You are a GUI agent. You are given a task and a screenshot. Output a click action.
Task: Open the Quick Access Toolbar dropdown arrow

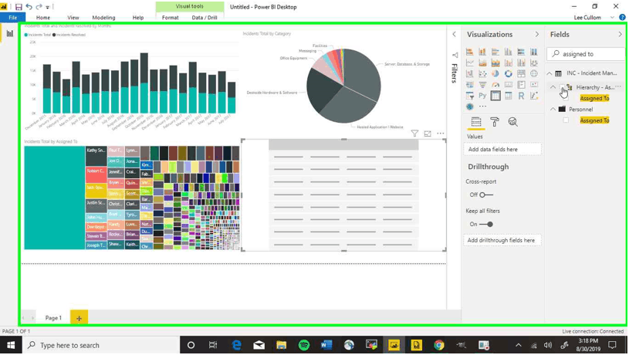click(x=47, y=7)
